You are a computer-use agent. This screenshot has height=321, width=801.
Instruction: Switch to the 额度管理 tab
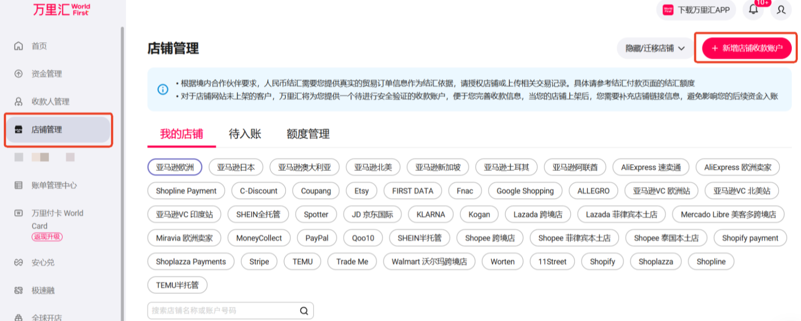point(308,134)
